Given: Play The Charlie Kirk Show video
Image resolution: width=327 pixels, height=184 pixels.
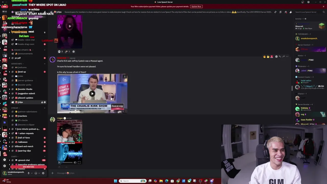Looking at the screenshot, I should coord(92,94).
